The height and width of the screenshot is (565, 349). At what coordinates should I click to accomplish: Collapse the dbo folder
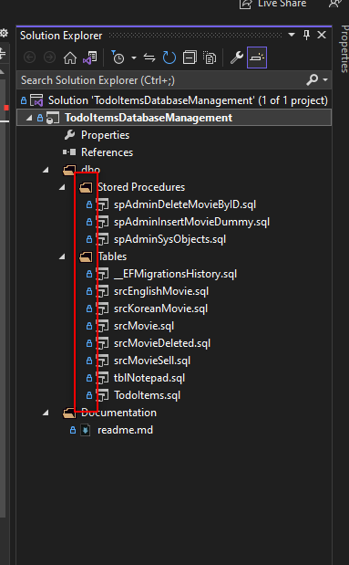tap(46, 170)
